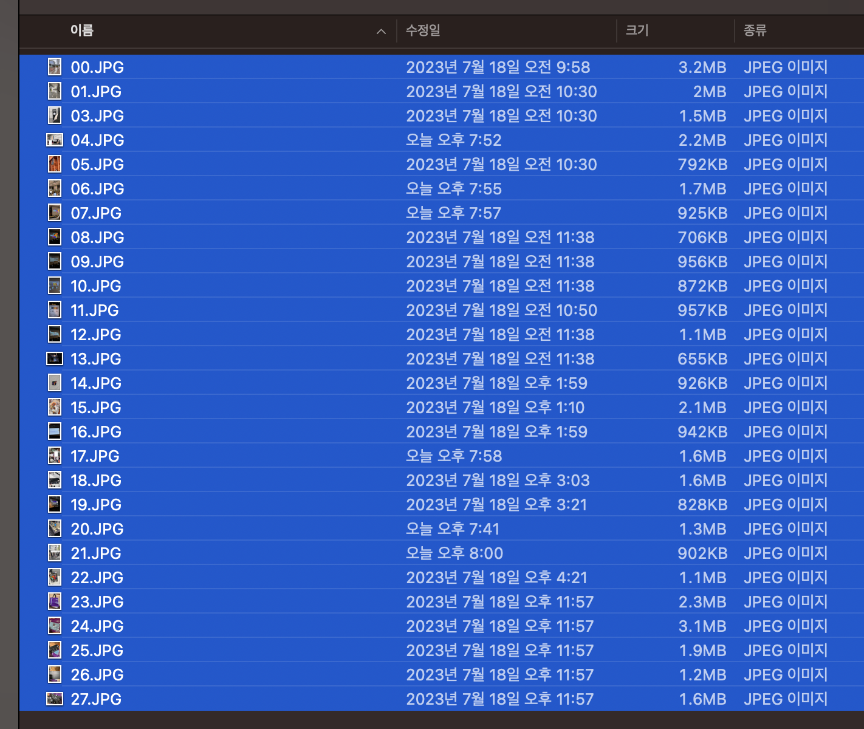
Task: Click the thumbnail icon of 19.JPG
Action: click(x=55, y=504)
